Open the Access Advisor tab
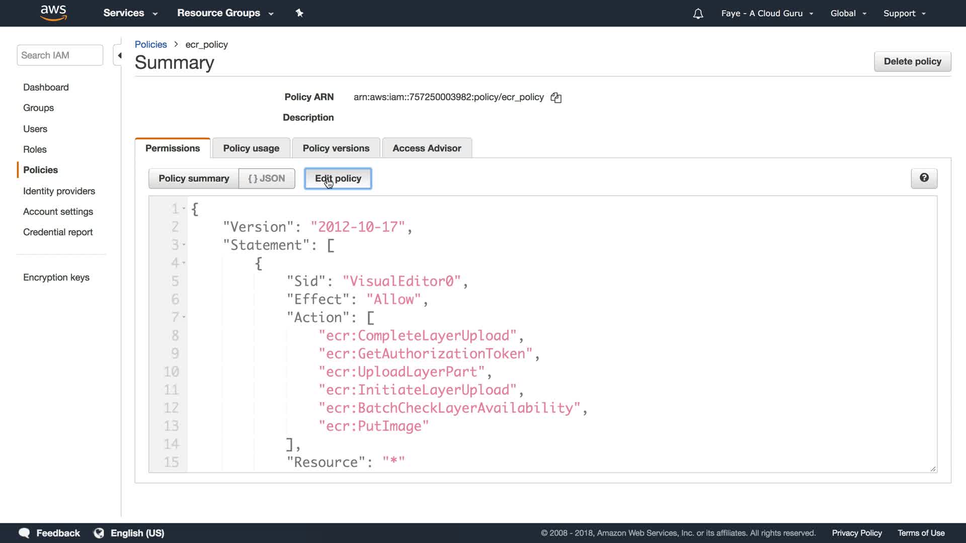The image size is (966, 543). click(x=427, y=148)
